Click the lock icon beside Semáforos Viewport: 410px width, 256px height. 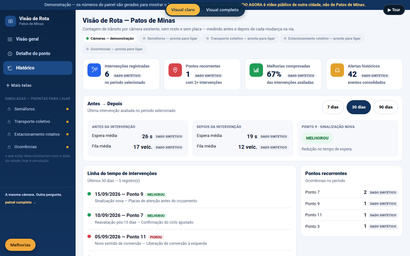(x=9, y=109)
